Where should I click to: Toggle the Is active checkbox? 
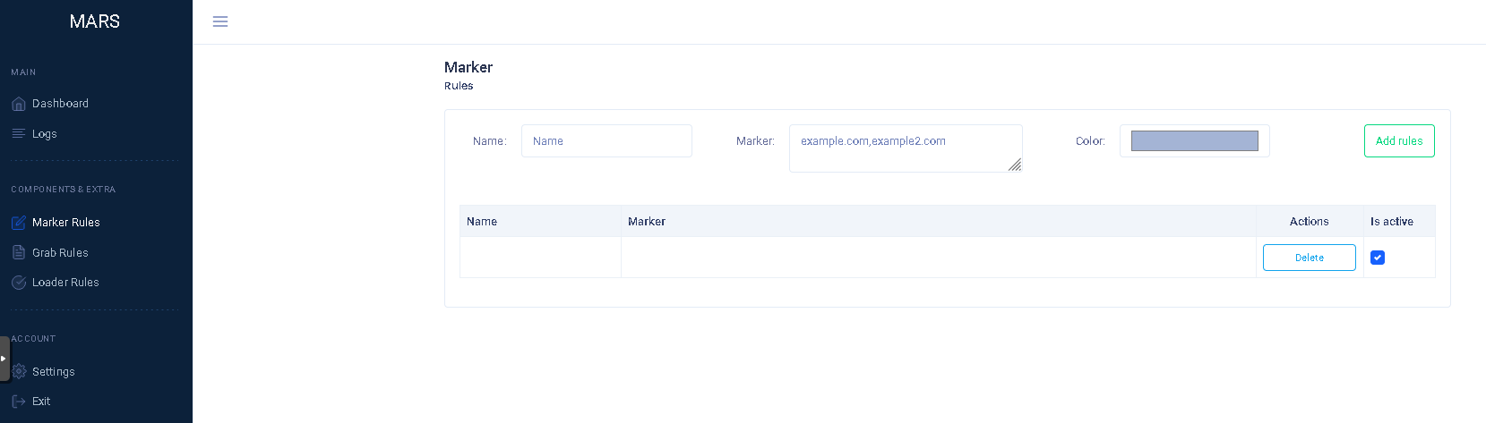pos(1378,258)
